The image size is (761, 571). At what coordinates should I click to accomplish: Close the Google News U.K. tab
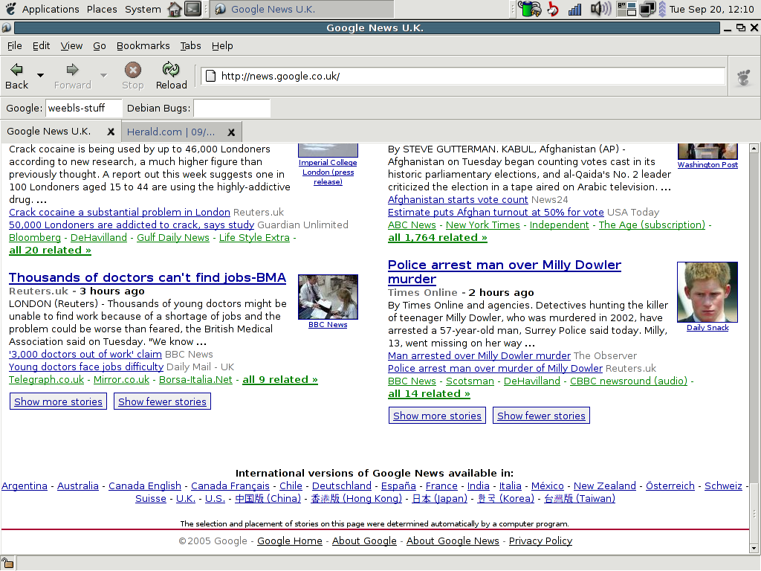(x=111, y=132)
